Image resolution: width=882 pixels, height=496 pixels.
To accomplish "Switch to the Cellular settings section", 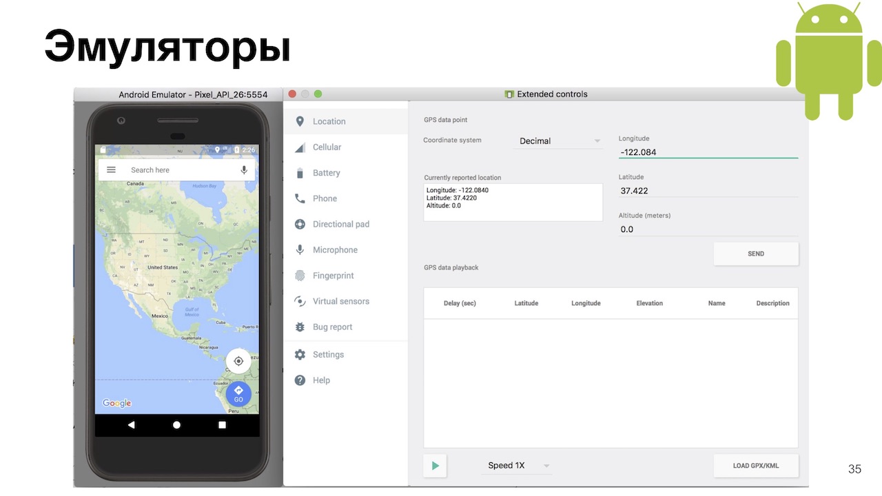I will (x=346, y=147).
